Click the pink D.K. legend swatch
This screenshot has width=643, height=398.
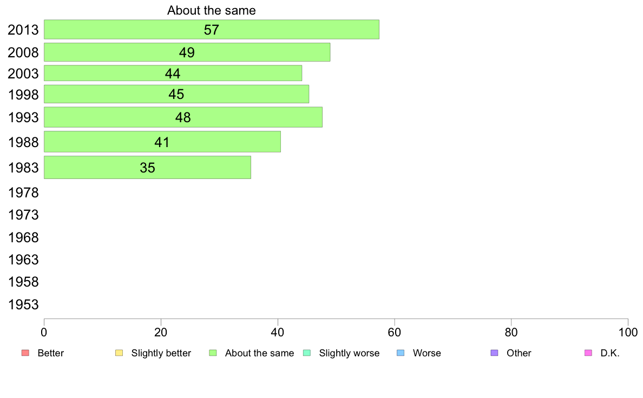tap(588, 353)
